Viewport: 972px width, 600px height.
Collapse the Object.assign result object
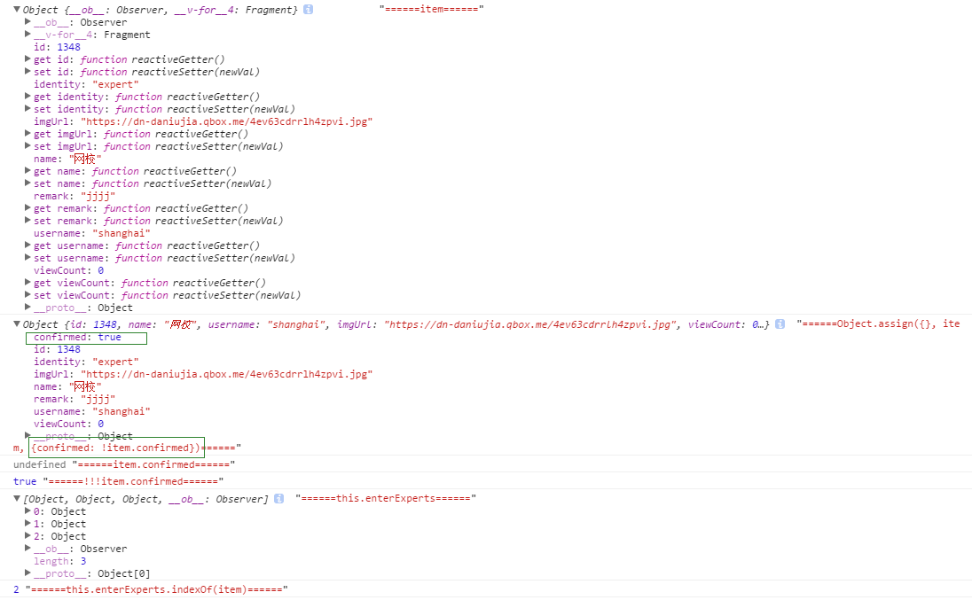click(17, 324)
